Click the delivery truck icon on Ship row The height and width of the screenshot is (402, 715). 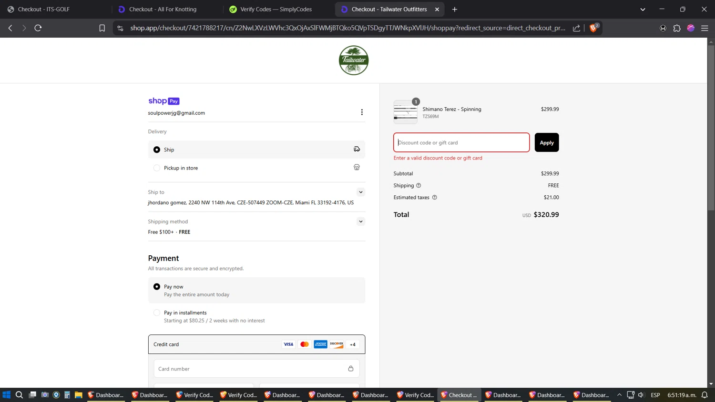pos(357,149)
